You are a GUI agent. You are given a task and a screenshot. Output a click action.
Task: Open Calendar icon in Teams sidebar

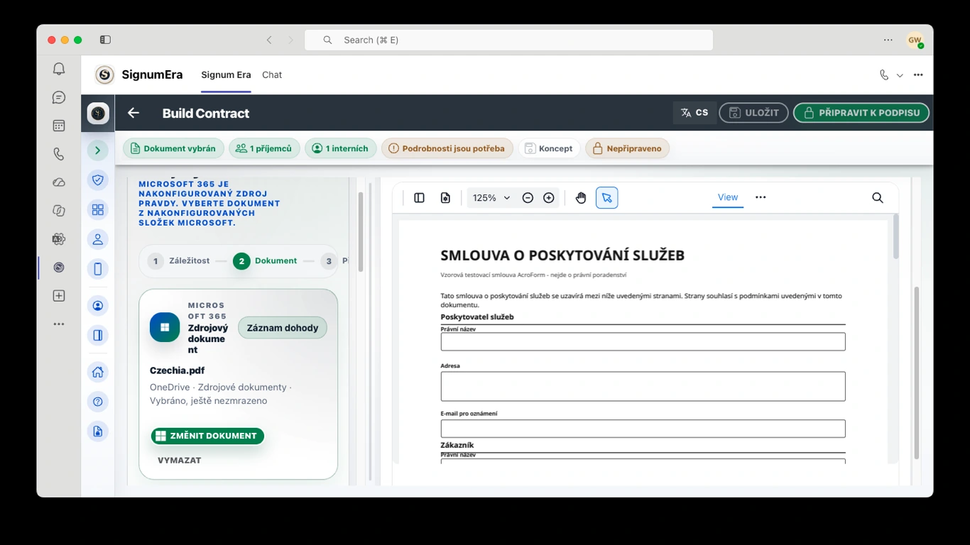pyautogui.click(x=59, y=126)
